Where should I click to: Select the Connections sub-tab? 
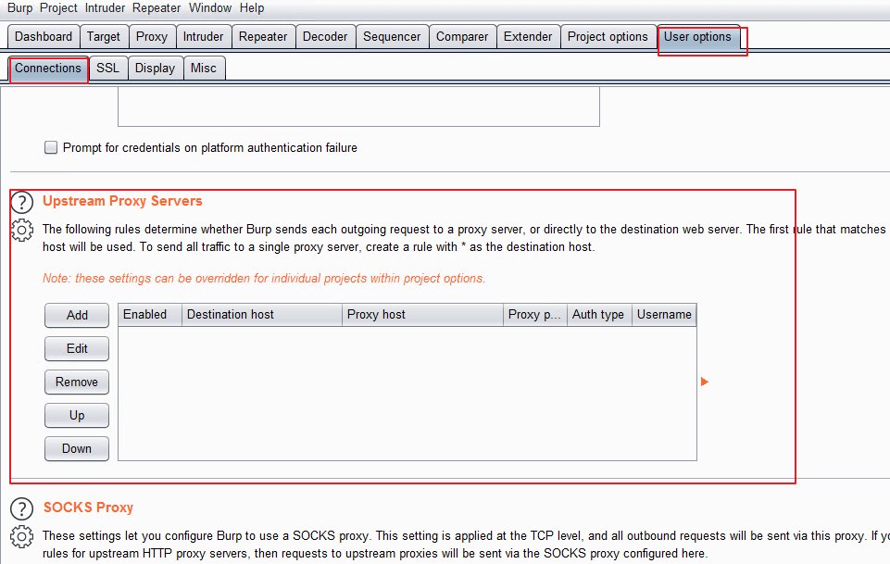pos(48,69)
